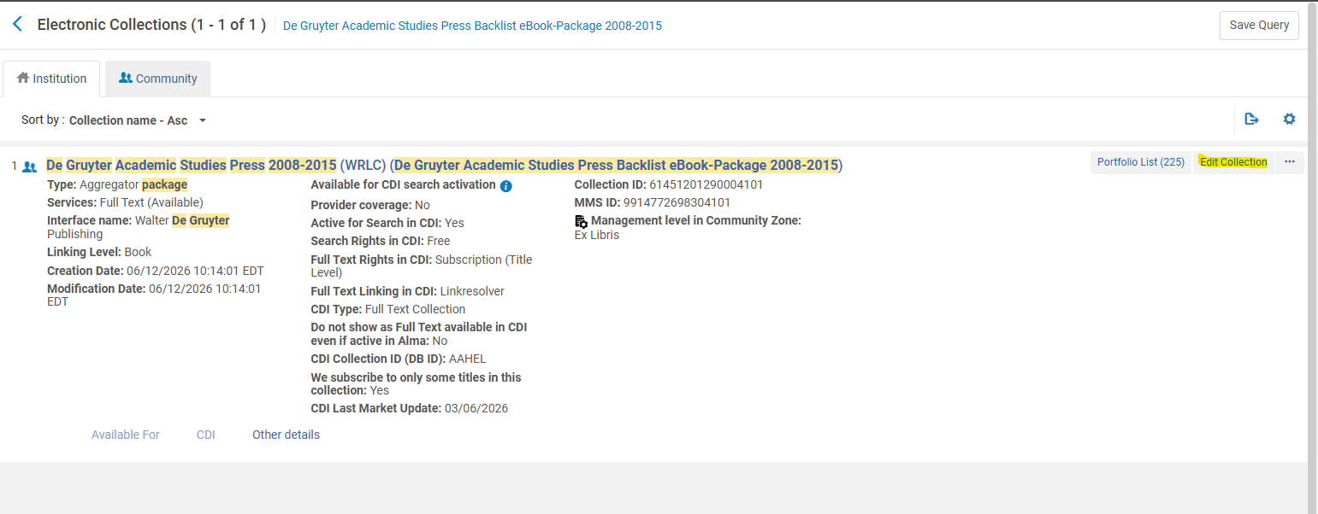Image resolution: width=1318 pixels, height=514 pixels.
Task: Click the Edit Collection button
Action: 1233,162
